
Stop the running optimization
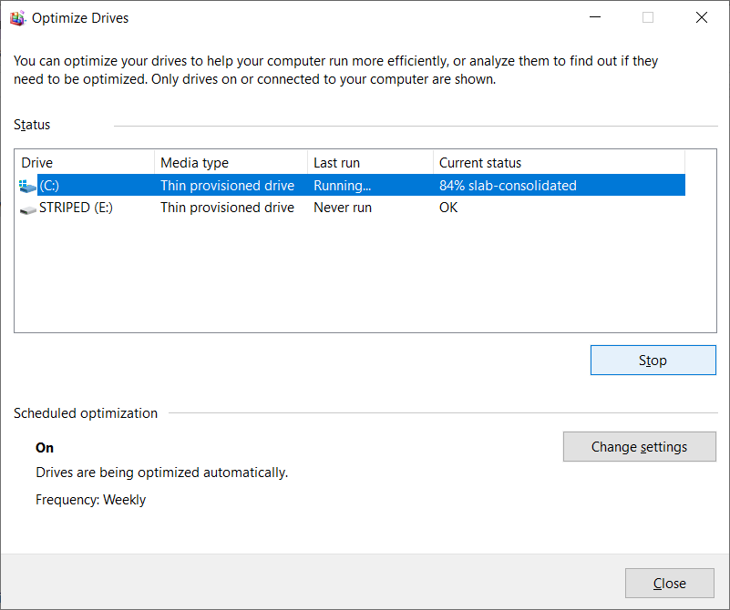653,360
